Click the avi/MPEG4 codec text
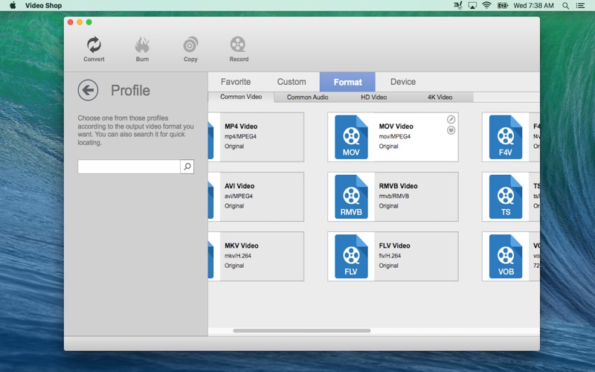The width and height of the screenshot is (595, 372). (x=239, y=196)
